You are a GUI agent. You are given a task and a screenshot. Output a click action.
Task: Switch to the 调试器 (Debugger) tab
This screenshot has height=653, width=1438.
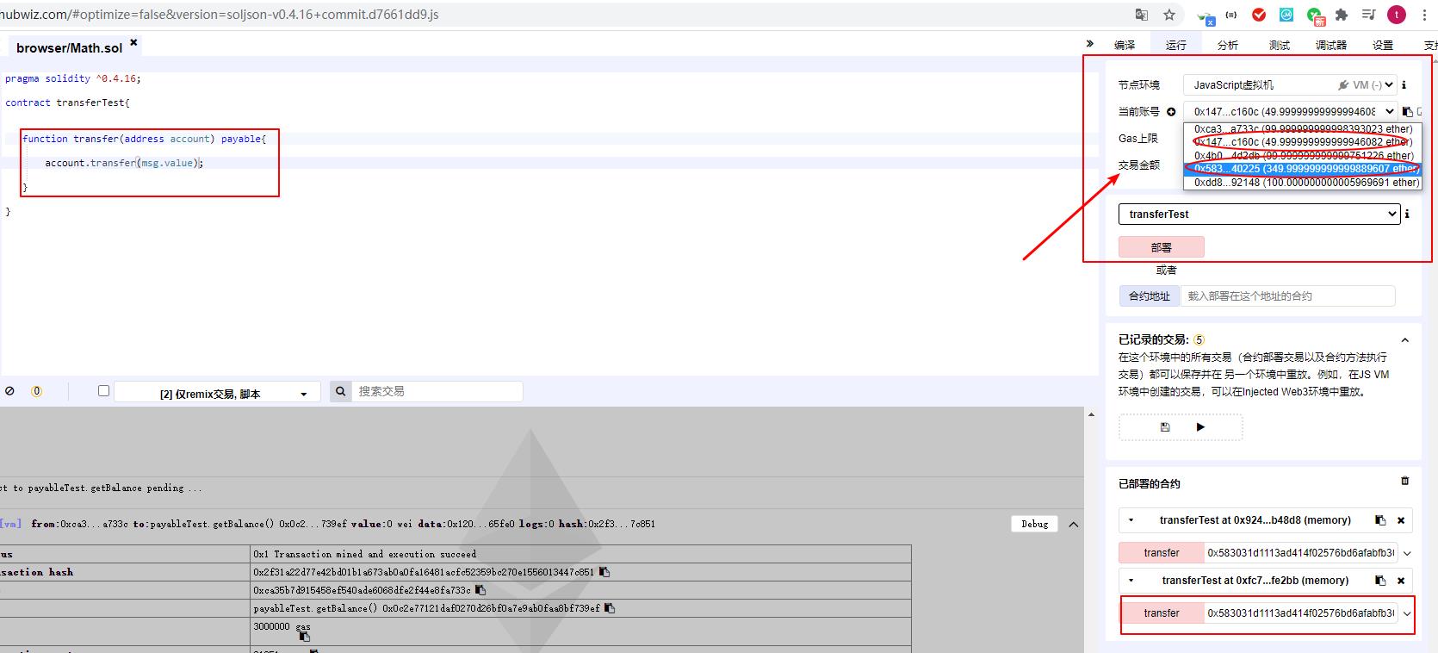pos(1331,45)
